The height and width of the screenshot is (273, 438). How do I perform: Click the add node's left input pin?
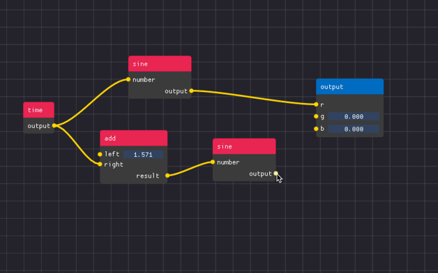click(100, 154)
